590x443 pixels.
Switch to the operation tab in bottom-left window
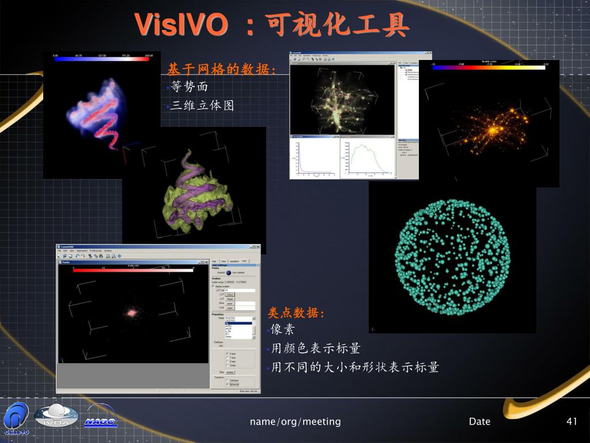point(235,261)
